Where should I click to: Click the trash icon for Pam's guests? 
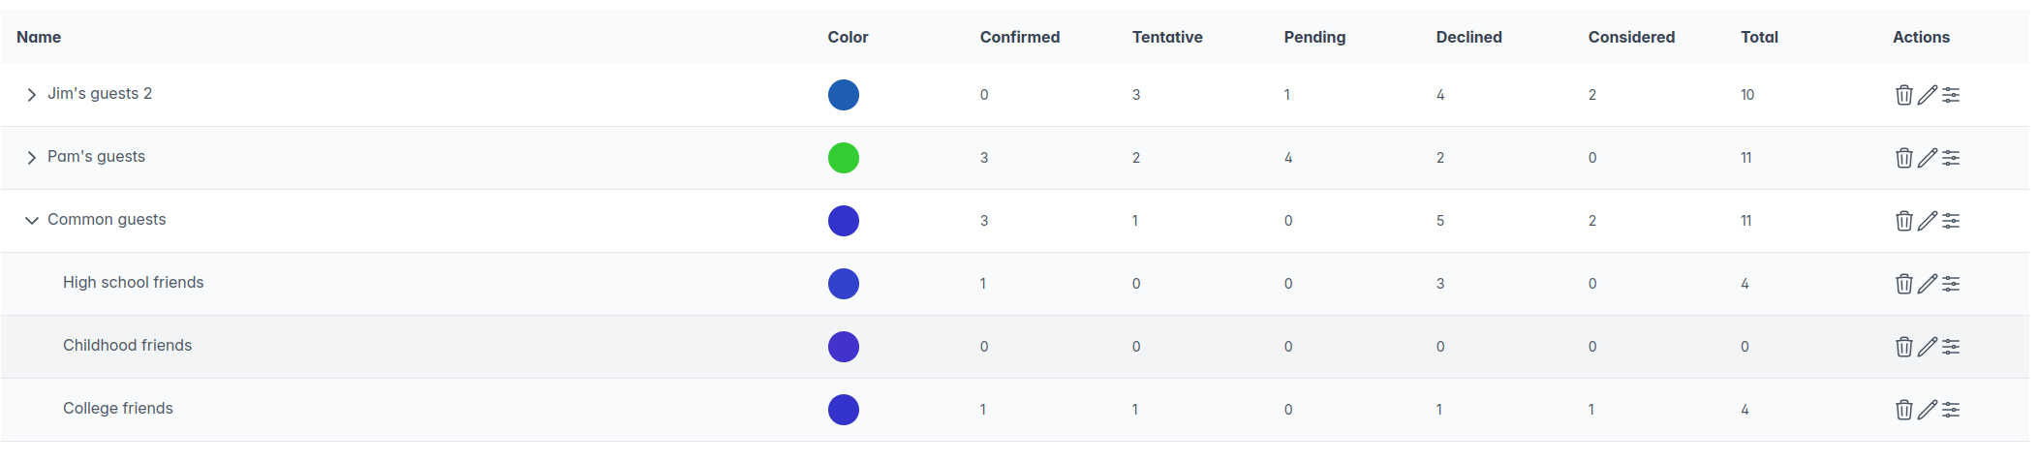click(1903, 158)
